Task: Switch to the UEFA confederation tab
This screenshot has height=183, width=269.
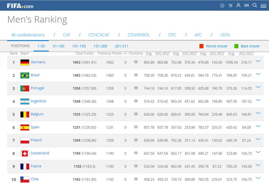Action: (225, 35)
